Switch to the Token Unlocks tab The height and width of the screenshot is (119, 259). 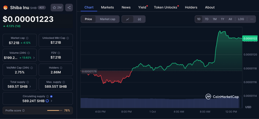(x=165, y=7)
